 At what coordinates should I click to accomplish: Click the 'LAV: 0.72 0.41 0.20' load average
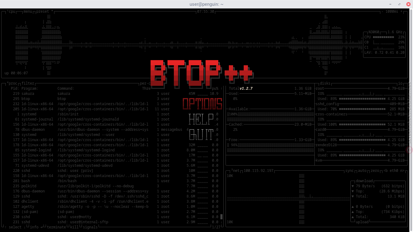384,53
